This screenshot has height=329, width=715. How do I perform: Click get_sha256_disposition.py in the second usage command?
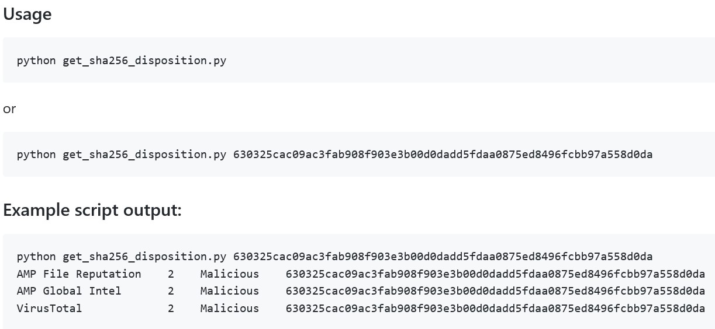click(x=144, y=155)
